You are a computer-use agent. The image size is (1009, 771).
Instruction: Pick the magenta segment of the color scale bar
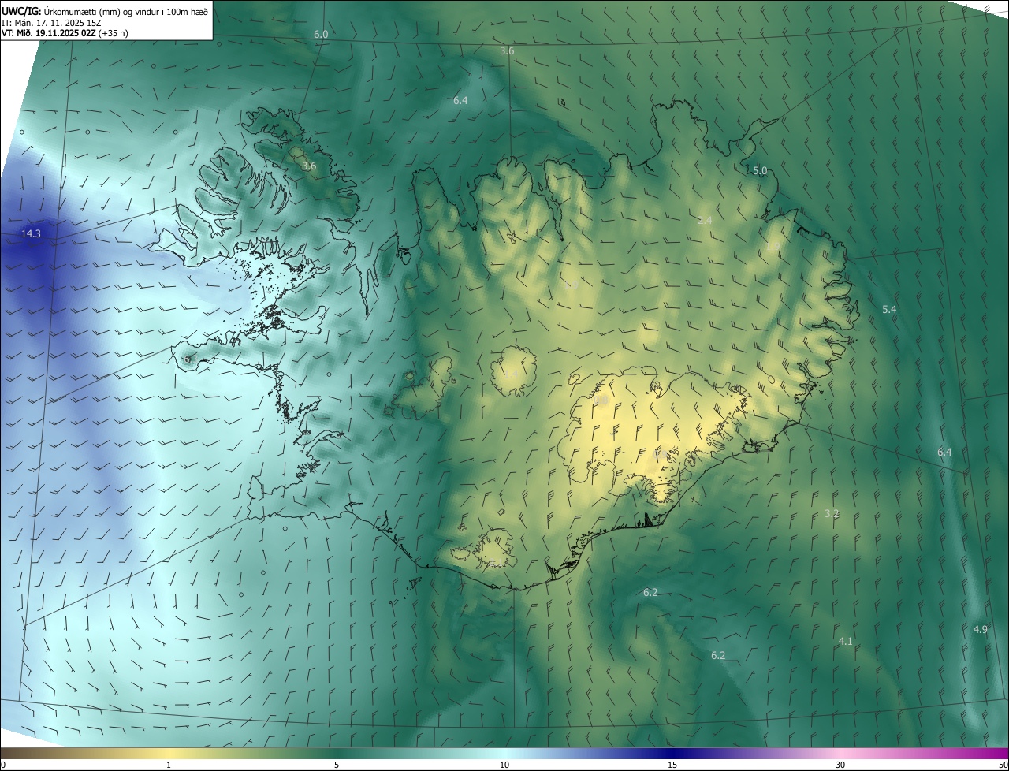pyautogui.click(x=977, y=754)
